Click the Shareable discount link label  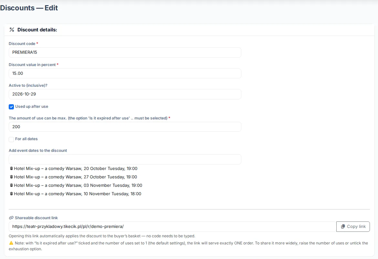37,218
